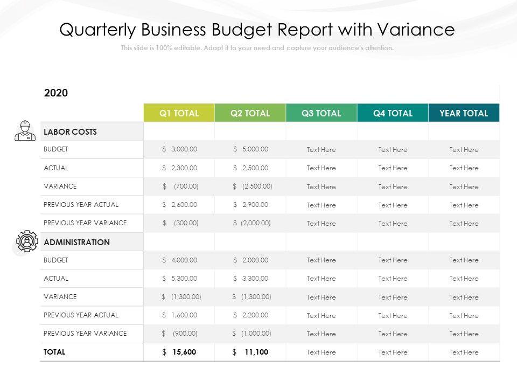Click the Q3 TOTAL column header
517x388 pixels.
(321, 113)
